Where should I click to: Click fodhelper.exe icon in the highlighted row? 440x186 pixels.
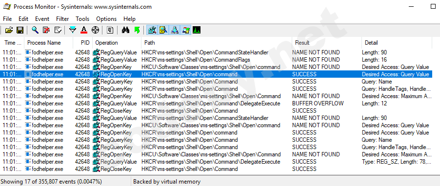click(x=28, y=74)
